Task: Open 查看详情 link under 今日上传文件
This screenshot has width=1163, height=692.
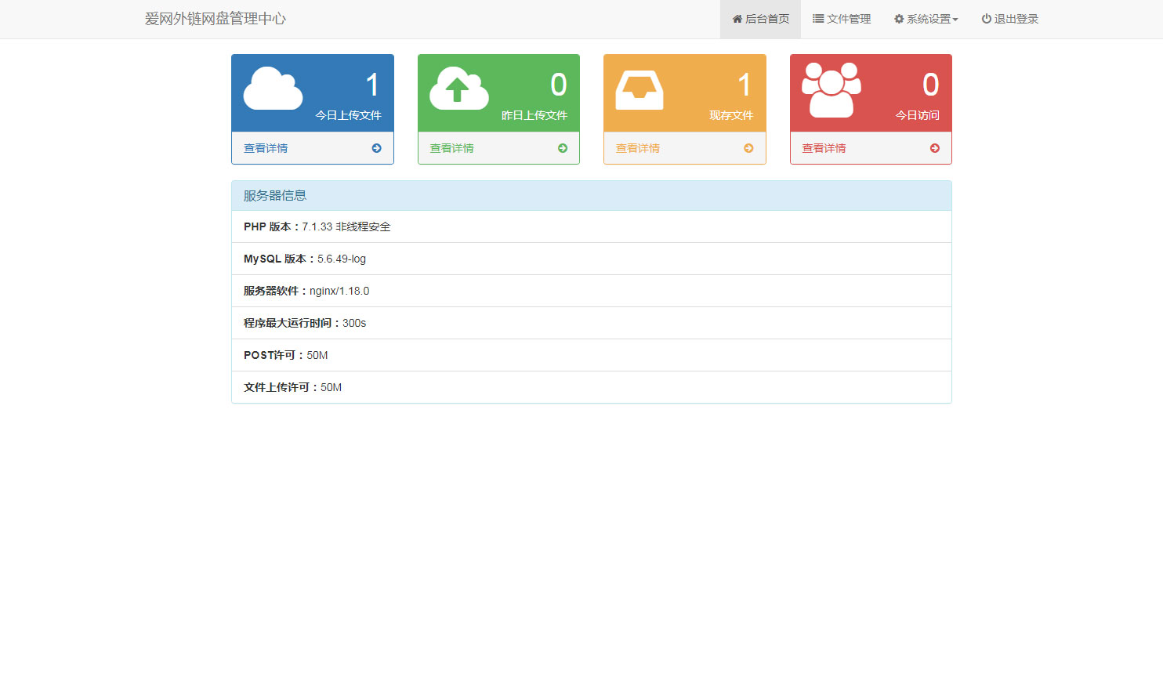Action: [266, 148]
